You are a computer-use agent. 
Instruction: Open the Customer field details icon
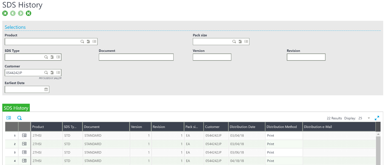[x=58, y=72]
